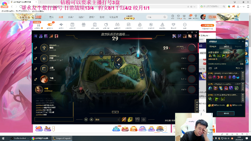Click the vertical side tab on client right edge
This screenshot has height=141, width=251.
pyautogui.click(x=197, y=106)
